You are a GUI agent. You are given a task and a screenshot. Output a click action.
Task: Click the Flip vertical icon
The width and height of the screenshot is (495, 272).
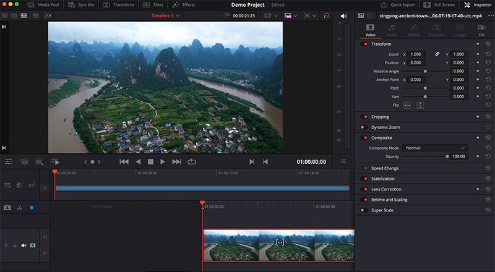coord(420,105)
